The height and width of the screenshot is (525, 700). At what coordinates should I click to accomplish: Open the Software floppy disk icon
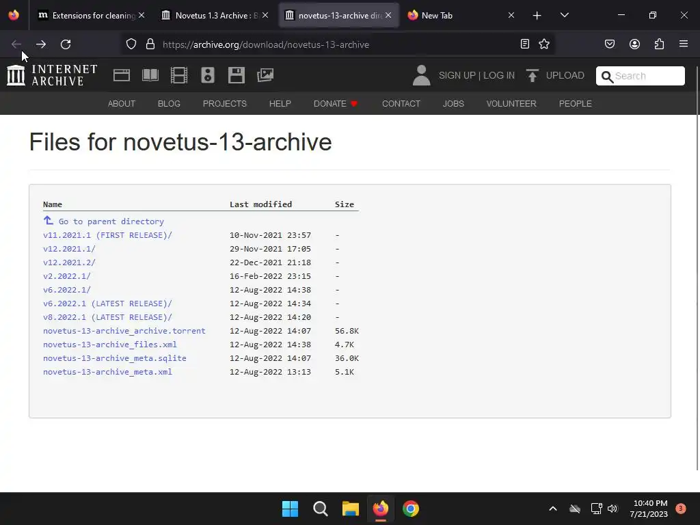[x=236, y=75]
